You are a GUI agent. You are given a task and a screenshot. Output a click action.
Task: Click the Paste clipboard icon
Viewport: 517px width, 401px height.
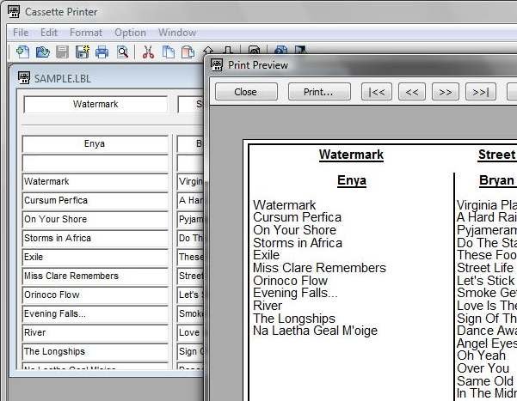coord(188,52)
